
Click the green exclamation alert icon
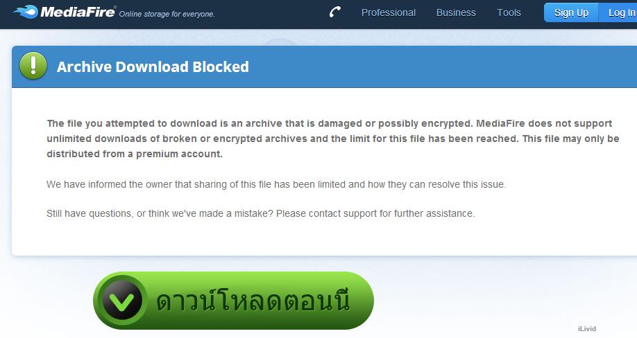coord(33,66)
